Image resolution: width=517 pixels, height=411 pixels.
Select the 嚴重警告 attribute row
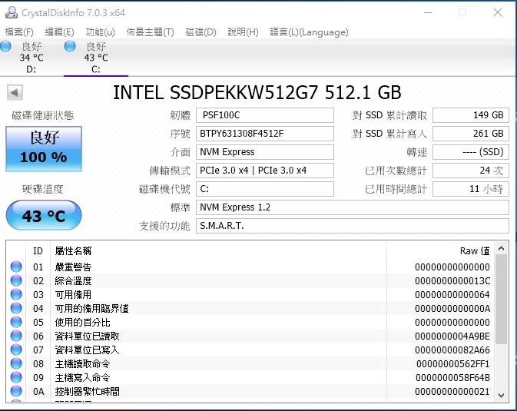(x=250, y=267)
